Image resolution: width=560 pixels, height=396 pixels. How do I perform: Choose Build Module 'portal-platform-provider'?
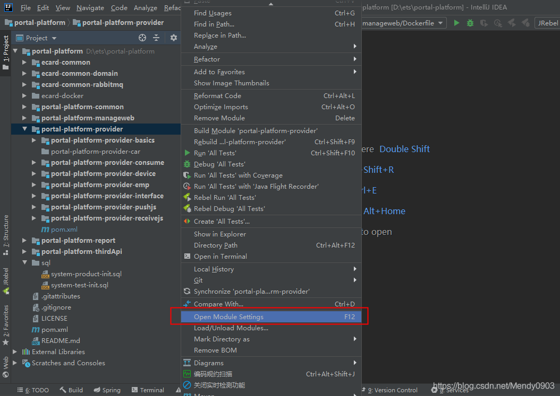pos(271,131)
